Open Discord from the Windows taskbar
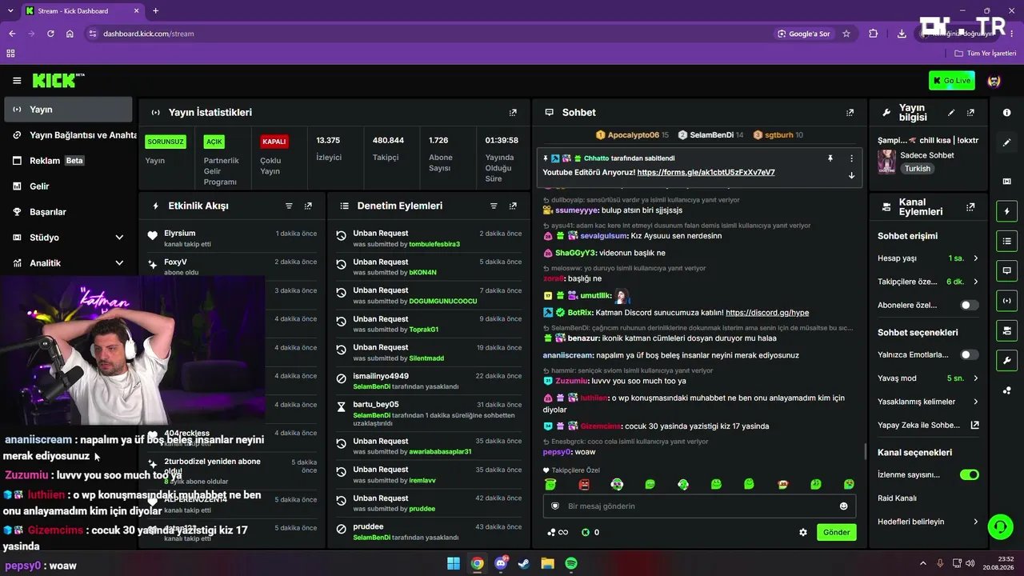This screenshot has height=576, width=1024. coord(501,563)
